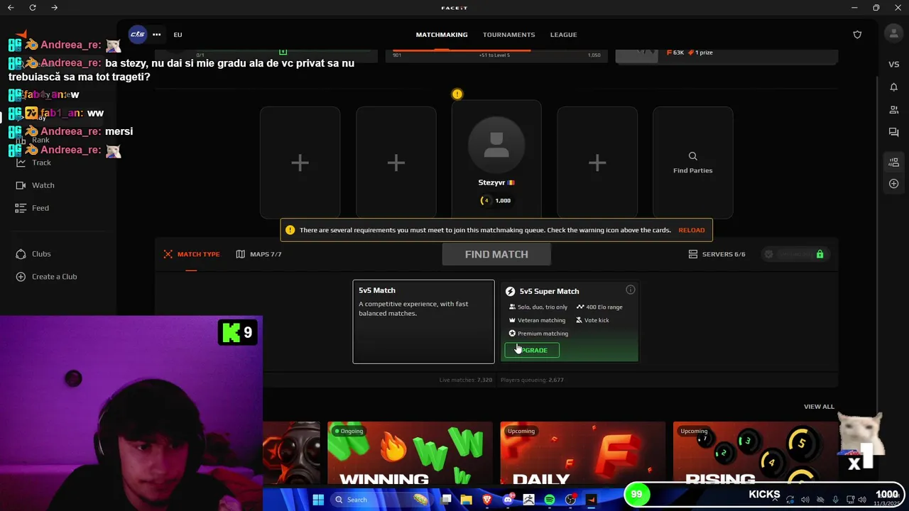Add a player in the second empty slot
The height and width of the screenshot is (511, 909).
pyautogui.click(x=396, y=163)
